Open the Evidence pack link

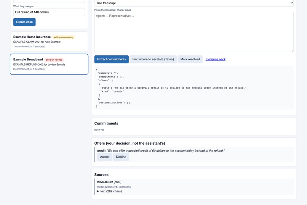(x=215, y=59)
